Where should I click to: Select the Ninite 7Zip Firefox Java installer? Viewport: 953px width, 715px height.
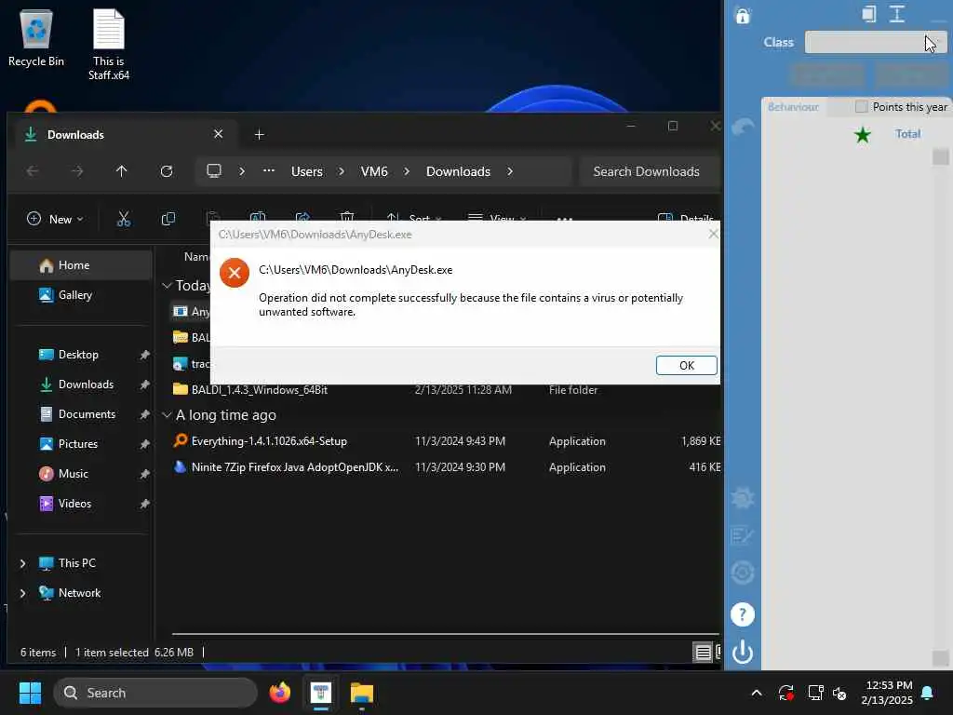295,467
